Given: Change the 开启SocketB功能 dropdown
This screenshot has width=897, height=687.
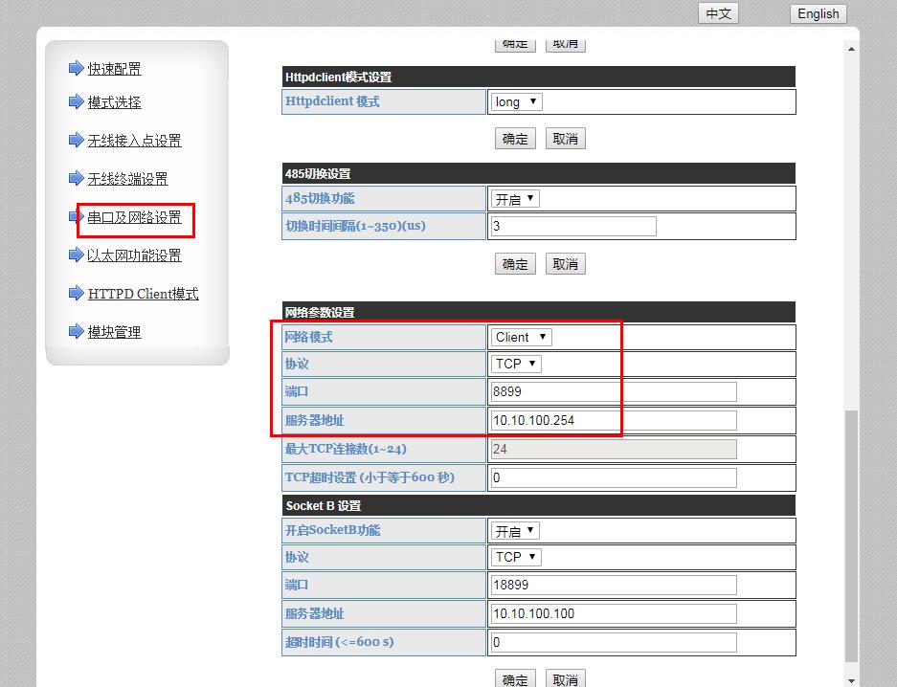Looking at the screenshot, I should click(x=516, y=531).
